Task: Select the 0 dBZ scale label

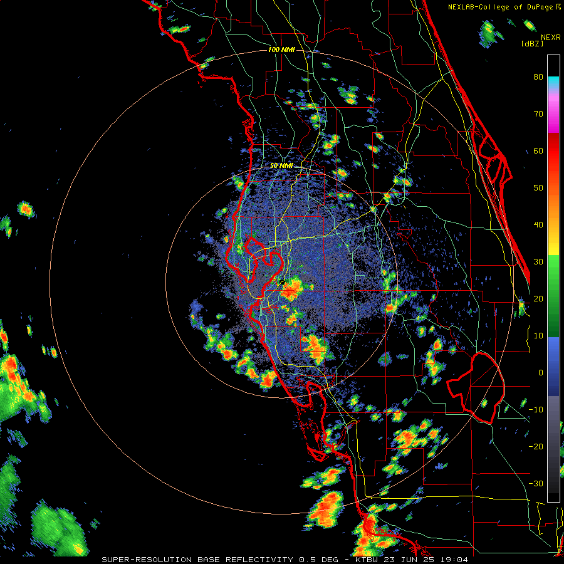Action: pos(541,373)
